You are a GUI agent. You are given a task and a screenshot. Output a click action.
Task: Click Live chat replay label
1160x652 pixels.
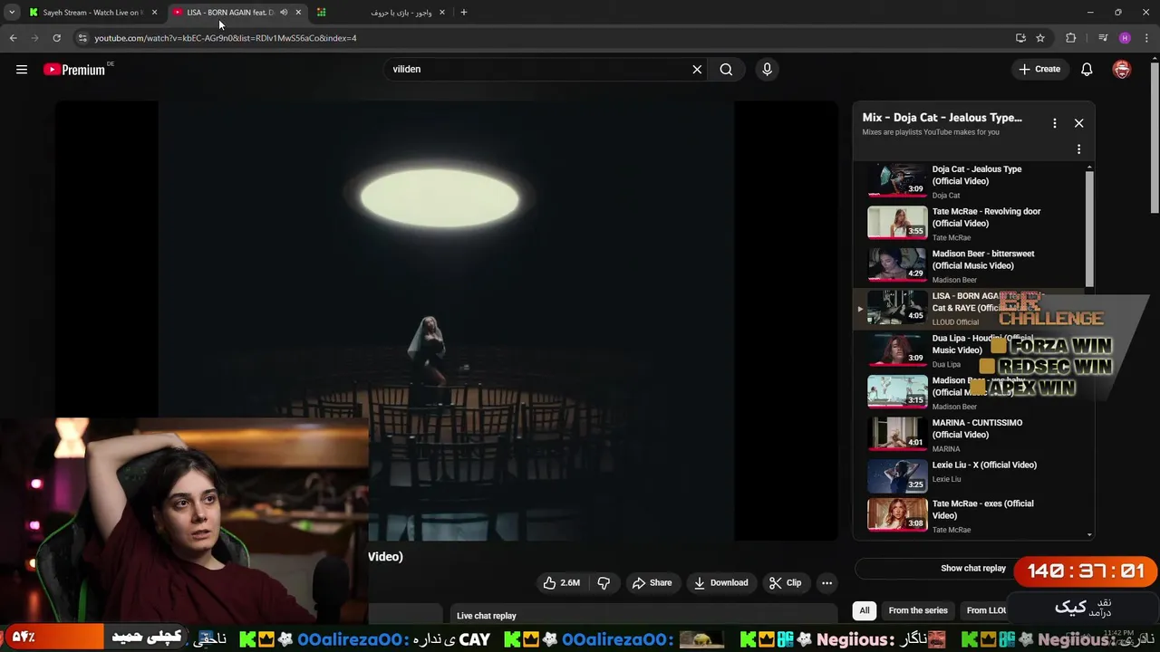(x=487, y=616)
